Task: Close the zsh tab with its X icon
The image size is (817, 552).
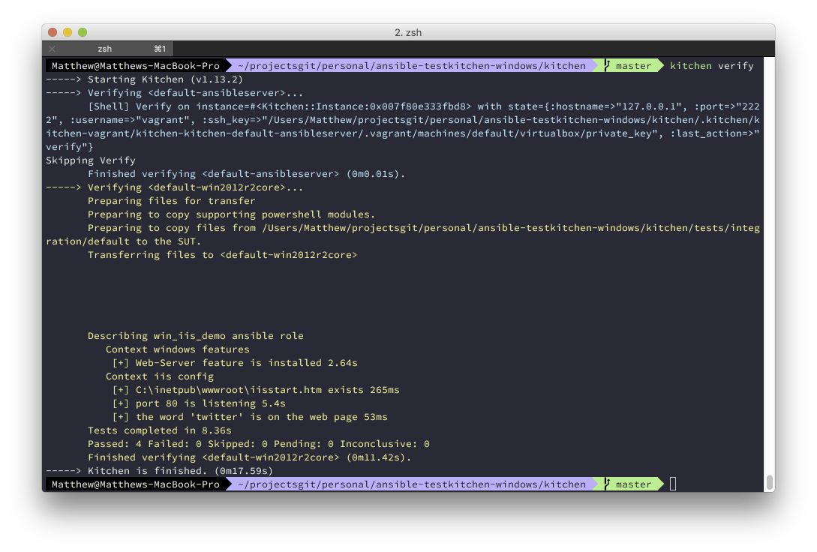Action: tap(52, 49)
